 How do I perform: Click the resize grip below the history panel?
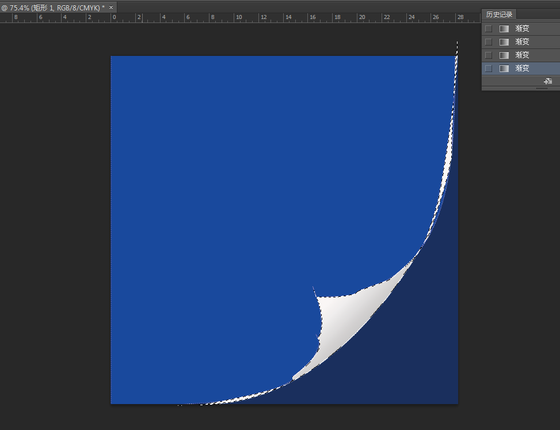542,88
